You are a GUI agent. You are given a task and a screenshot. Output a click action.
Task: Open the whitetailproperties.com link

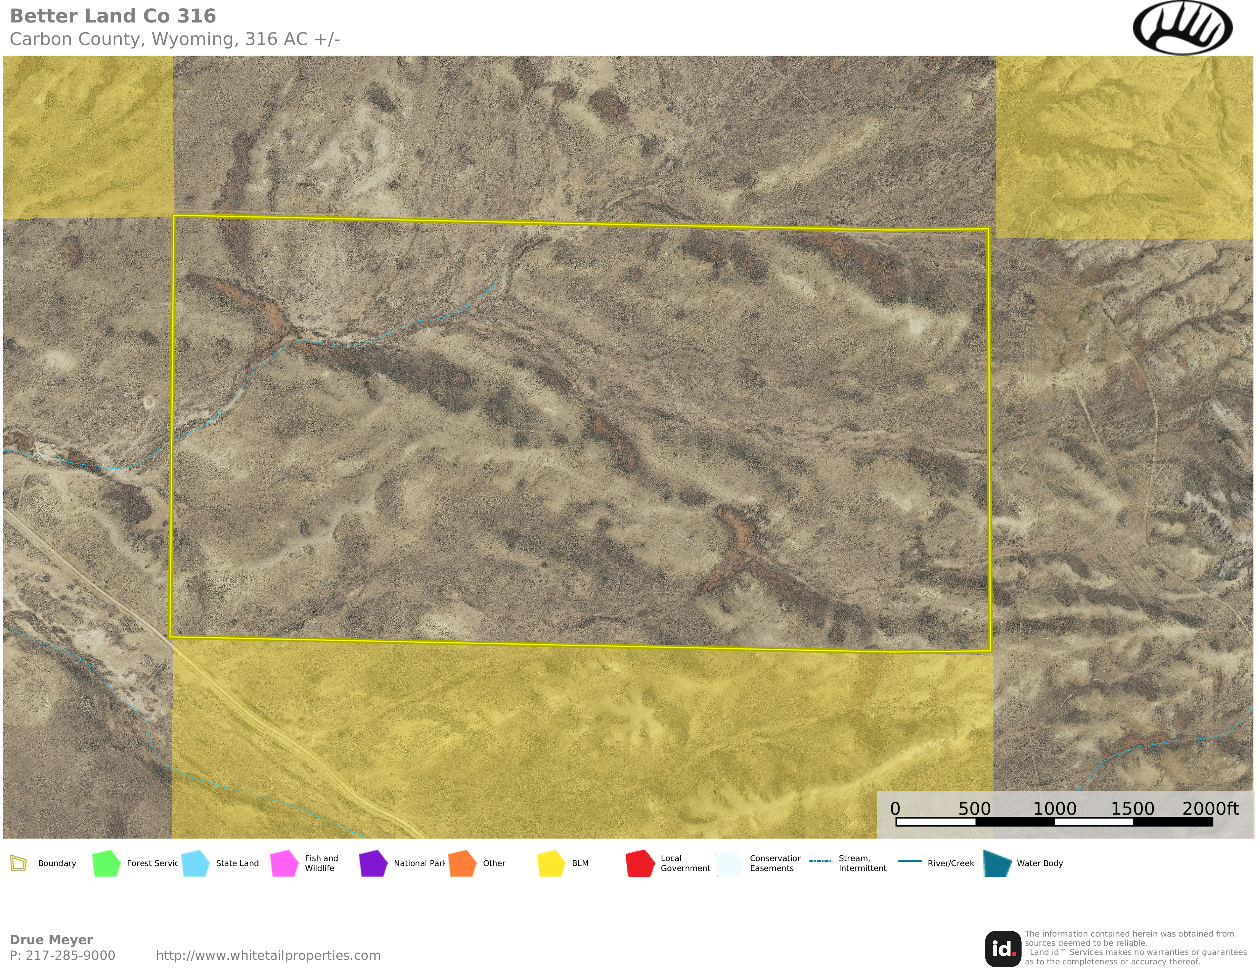pos(268,955)
